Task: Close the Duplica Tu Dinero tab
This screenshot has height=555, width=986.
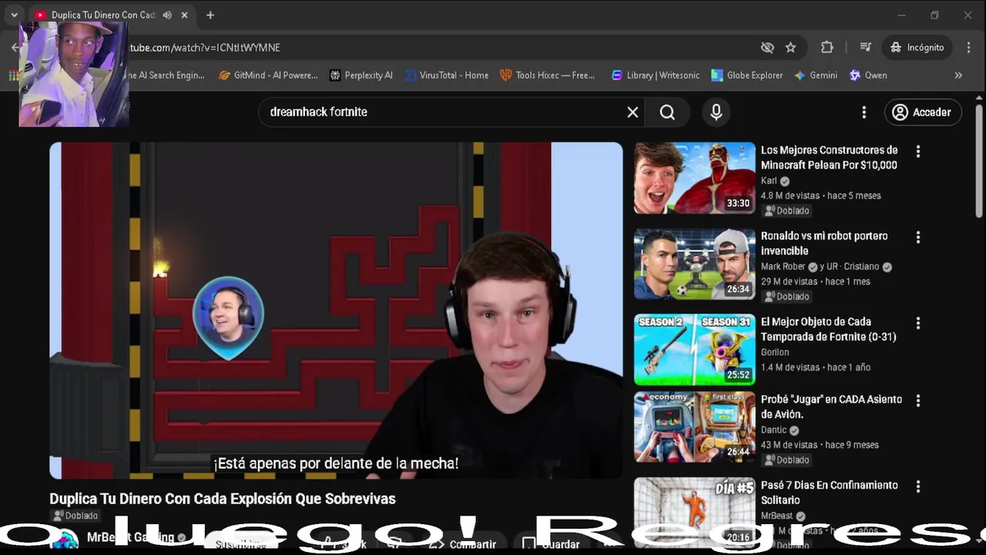Action: (x=185, y=15)
